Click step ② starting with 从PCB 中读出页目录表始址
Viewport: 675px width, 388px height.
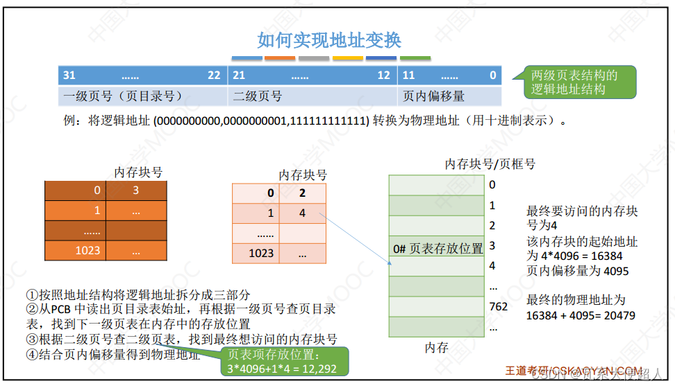181,316
